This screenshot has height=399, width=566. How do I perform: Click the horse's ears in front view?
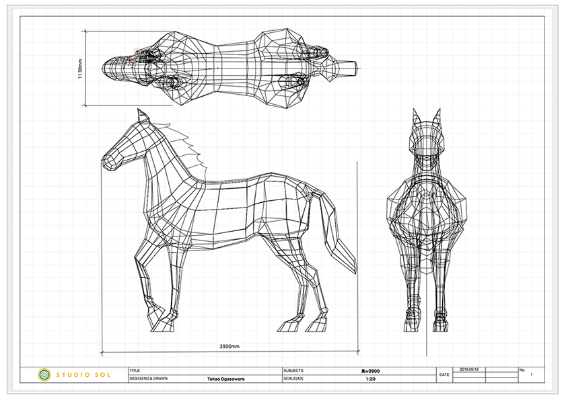(425, 118)
